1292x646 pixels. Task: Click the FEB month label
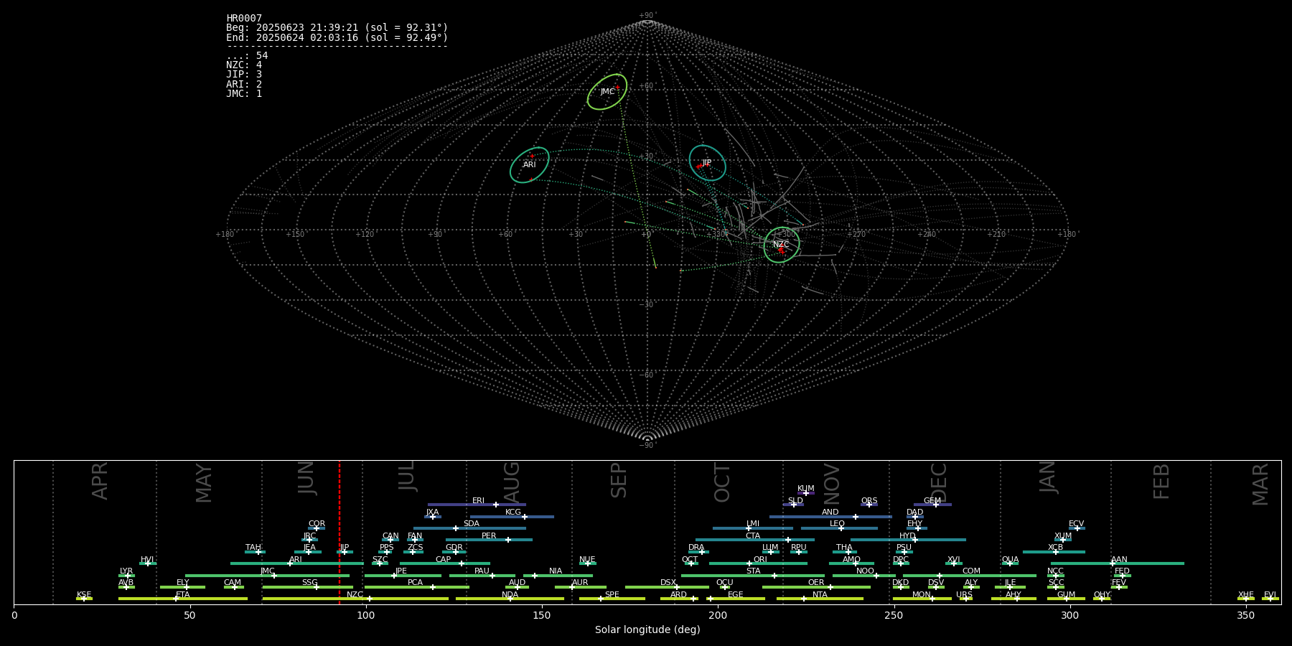point(1161,481)
